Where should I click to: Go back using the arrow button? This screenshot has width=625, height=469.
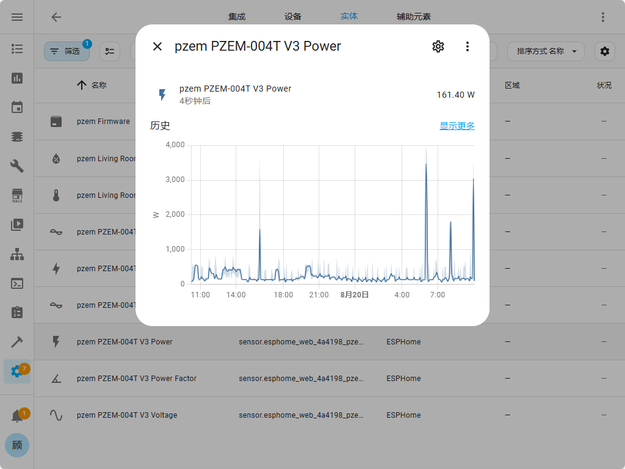(56, 17)
